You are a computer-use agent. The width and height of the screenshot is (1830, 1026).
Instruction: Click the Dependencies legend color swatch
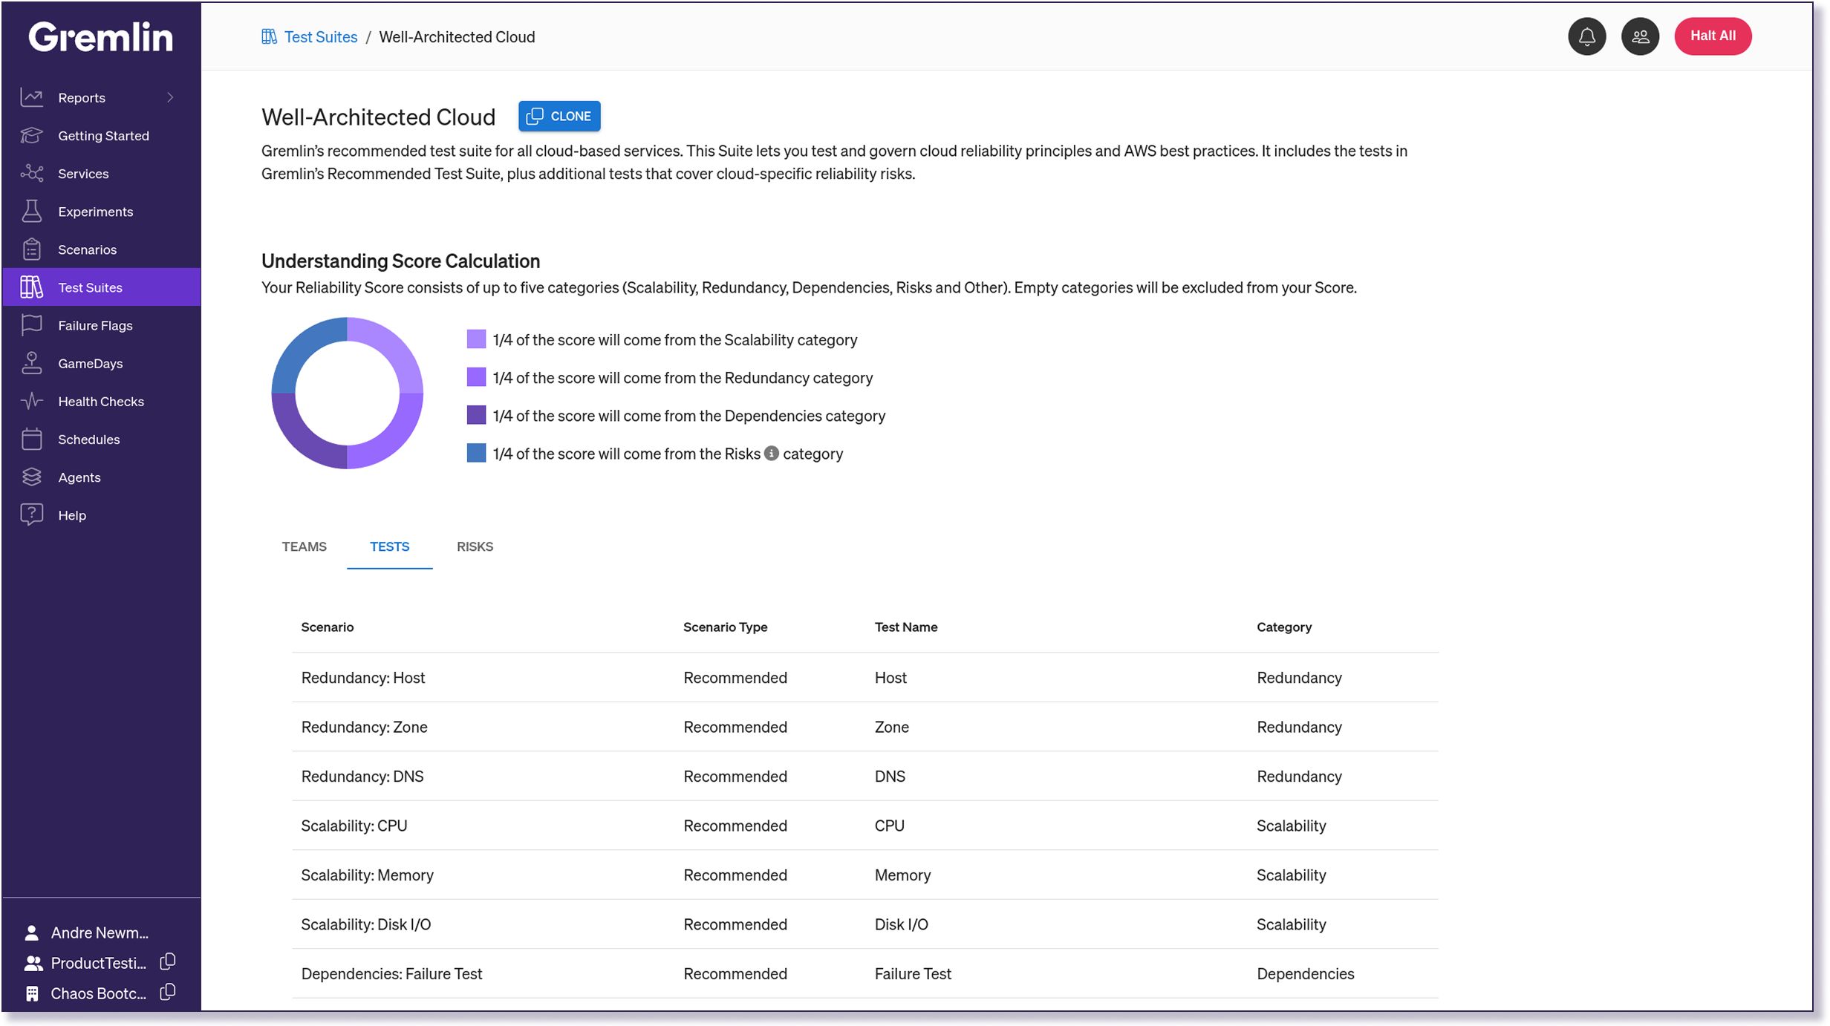click(x=476, y=415)
